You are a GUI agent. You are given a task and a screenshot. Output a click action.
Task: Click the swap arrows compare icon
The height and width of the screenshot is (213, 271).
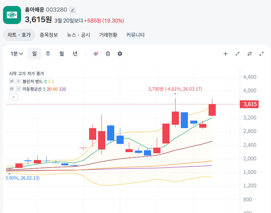250,54
